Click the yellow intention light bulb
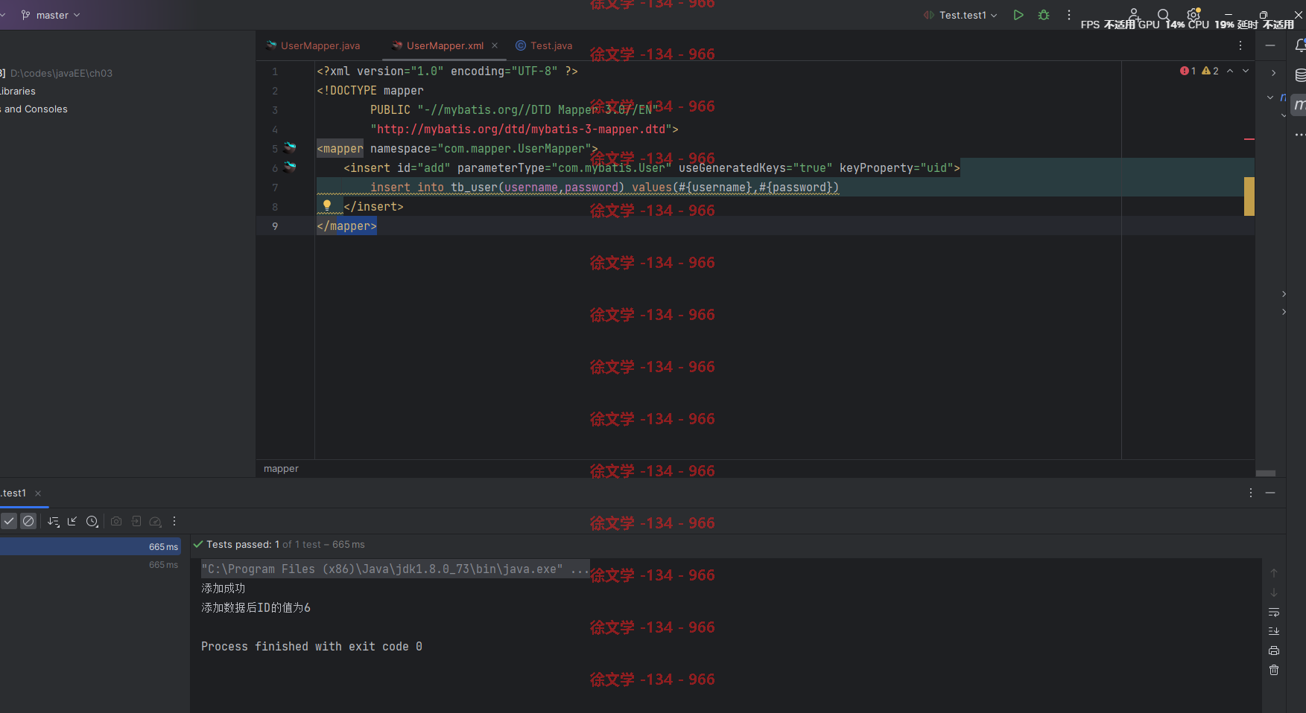The height and width of the screenshot is (713, 1306). (326, 205)
